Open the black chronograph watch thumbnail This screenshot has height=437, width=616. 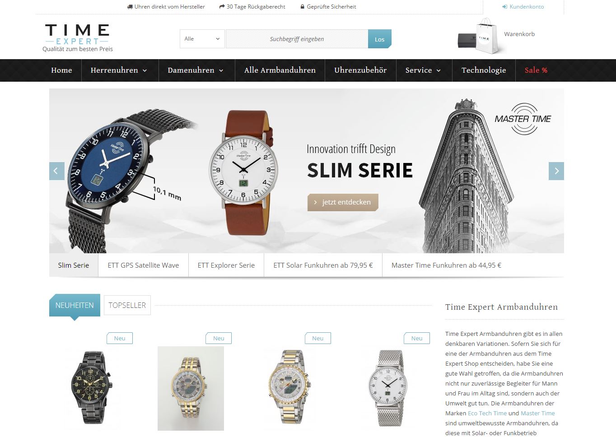click(x=92, y=388)
